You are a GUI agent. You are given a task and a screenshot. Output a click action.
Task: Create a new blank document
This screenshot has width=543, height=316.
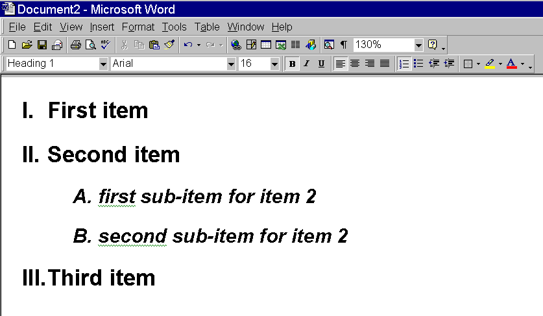tap(12, 45)
